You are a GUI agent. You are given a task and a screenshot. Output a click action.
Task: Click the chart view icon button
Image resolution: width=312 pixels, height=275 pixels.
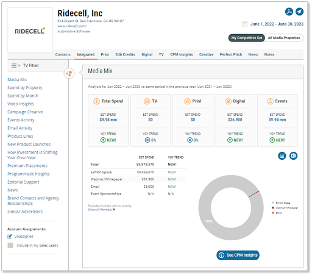pos(282,156)
